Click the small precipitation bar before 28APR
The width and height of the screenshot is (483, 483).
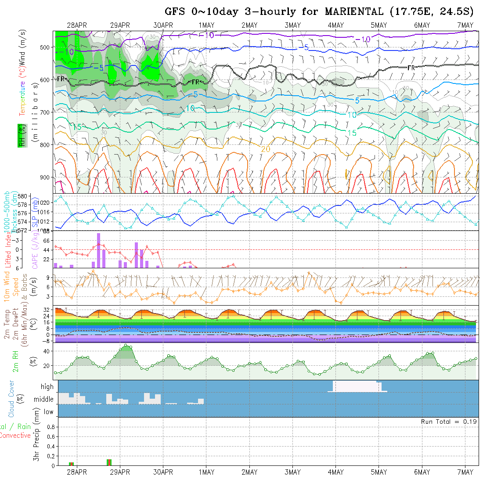click(x=71, y=464)
